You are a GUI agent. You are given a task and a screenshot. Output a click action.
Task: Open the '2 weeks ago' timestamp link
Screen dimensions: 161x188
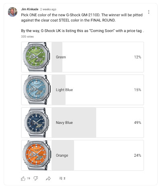(48, 9)
